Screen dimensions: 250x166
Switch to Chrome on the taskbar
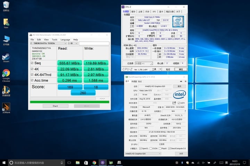tap(94, 163)
